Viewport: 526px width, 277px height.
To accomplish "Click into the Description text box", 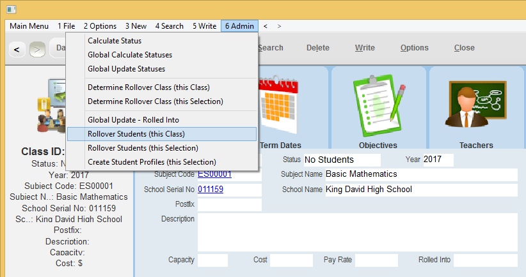I will point(357,232).
